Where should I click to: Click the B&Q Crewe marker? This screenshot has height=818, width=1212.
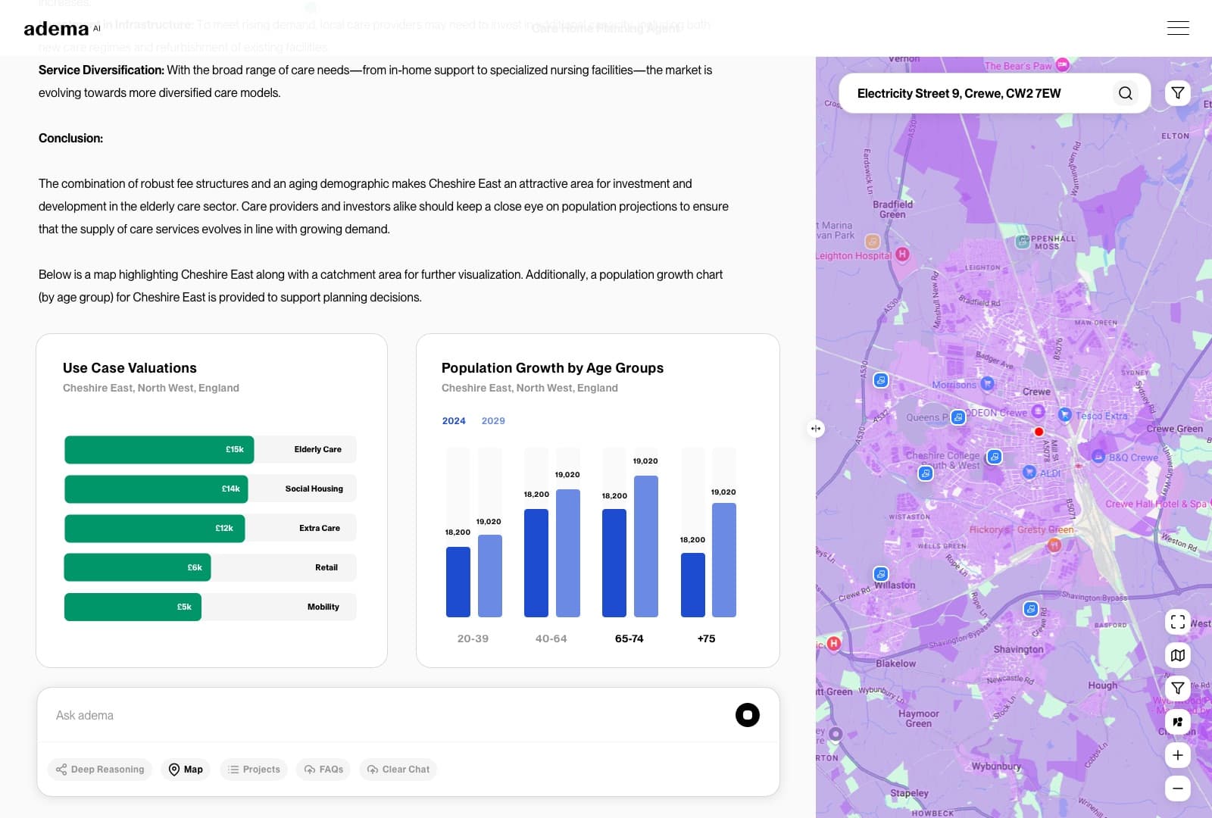click(1098, 456)
